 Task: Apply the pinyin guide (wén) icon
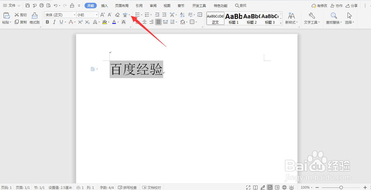click(125, 15)
